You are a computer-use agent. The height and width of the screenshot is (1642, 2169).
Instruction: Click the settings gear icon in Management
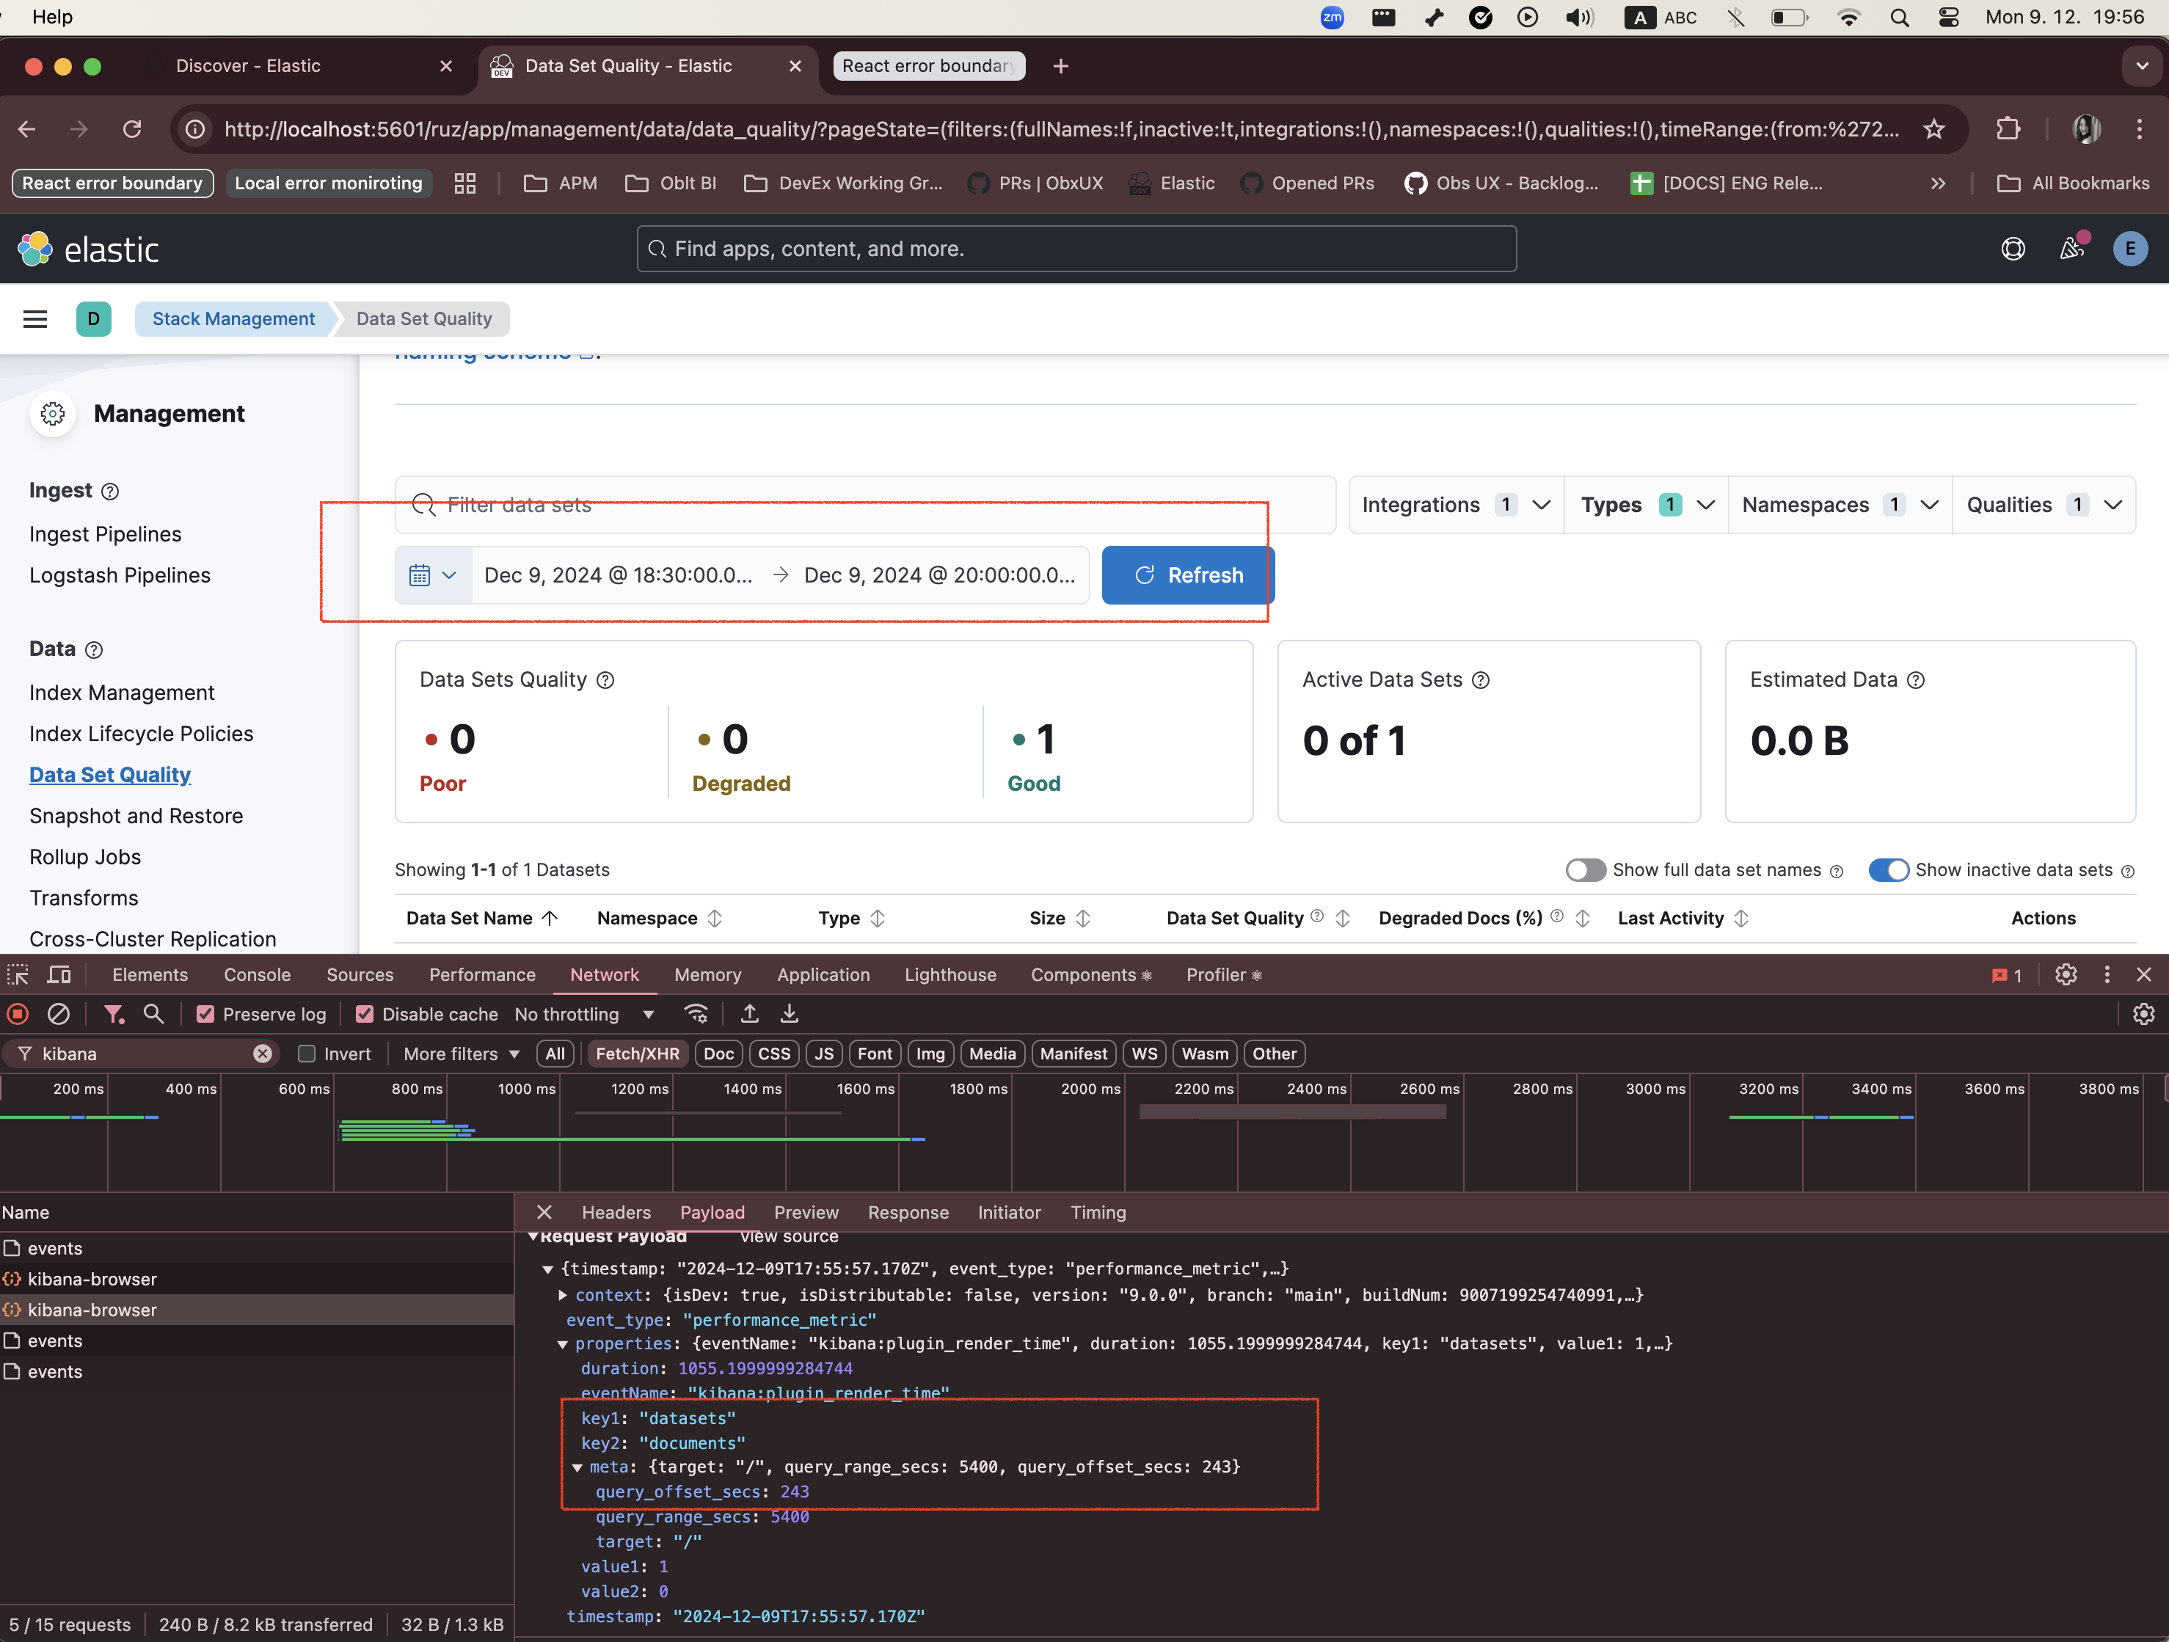(x=51, y=414)
